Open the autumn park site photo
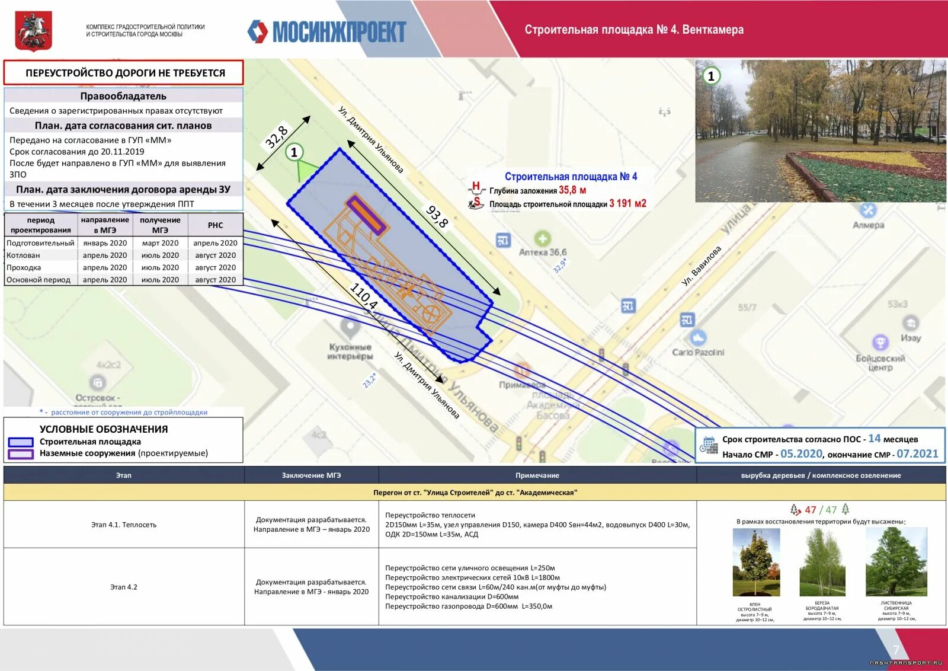This screenshot has width=948, height=671. [x=820, y=131]
